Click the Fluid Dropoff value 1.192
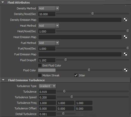Viewport: 131px width, 117px height. (x=47, y=60)
